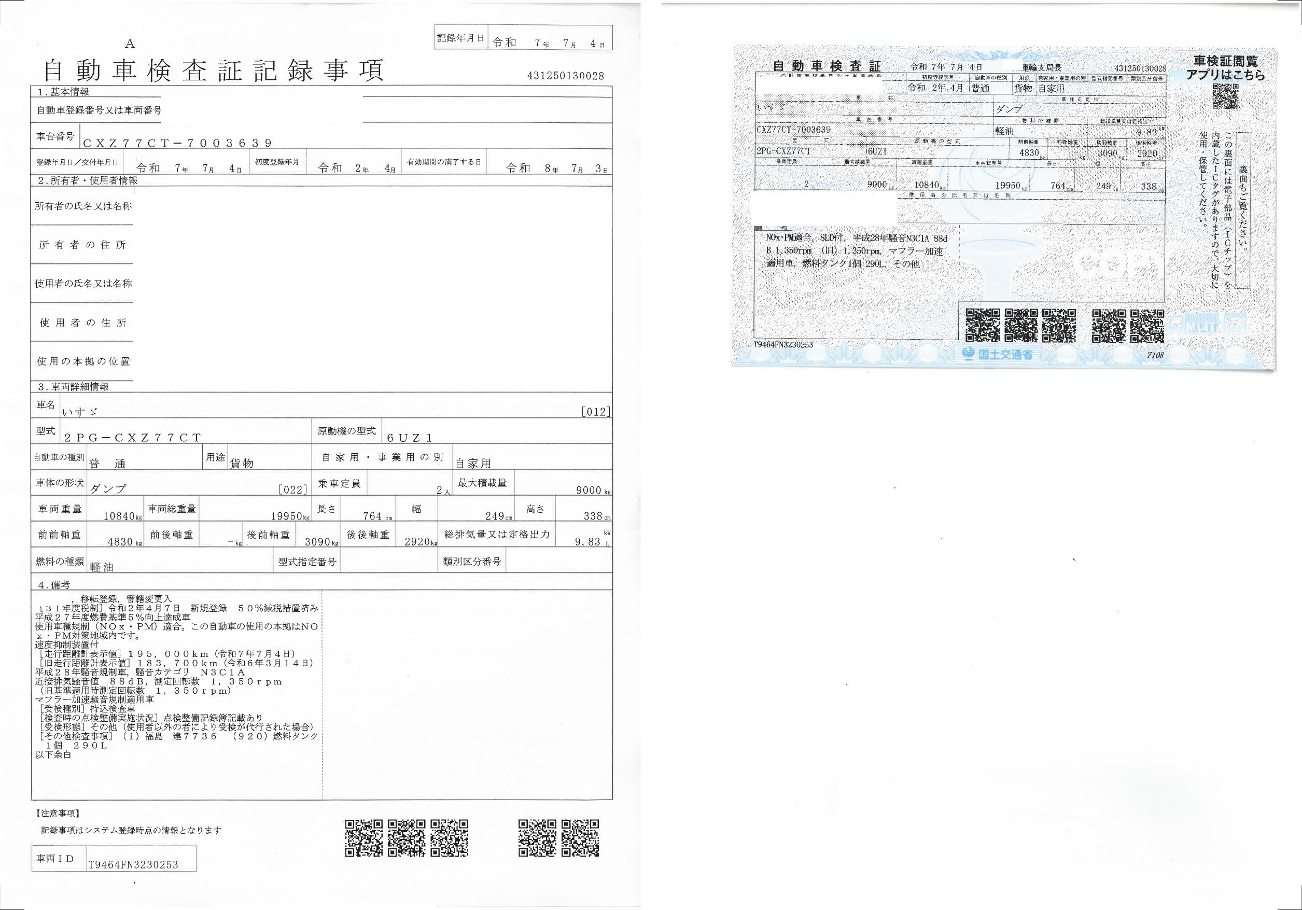
Task: Click the 原動機の型式 label on the record sheet
Action: pos(346,431)
